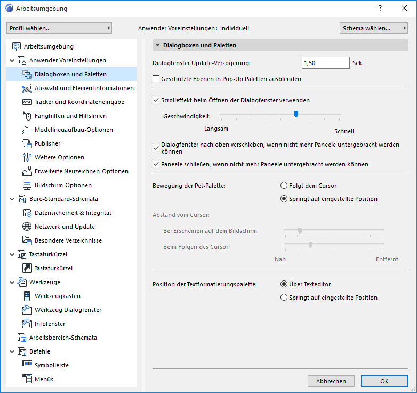
Task: Toggle Scrolleffekt beim Öffnen der Dialogfenster checkbox
Action: pyautogui.click(x=156, y=100)
